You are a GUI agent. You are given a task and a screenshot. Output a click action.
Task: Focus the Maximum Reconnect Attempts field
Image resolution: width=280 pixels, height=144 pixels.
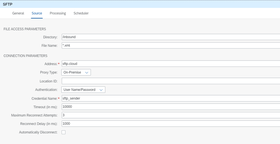point(170,115)
